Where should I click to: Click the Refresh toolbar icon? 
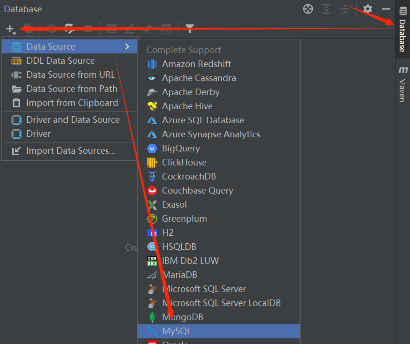[x=52, y=29]
